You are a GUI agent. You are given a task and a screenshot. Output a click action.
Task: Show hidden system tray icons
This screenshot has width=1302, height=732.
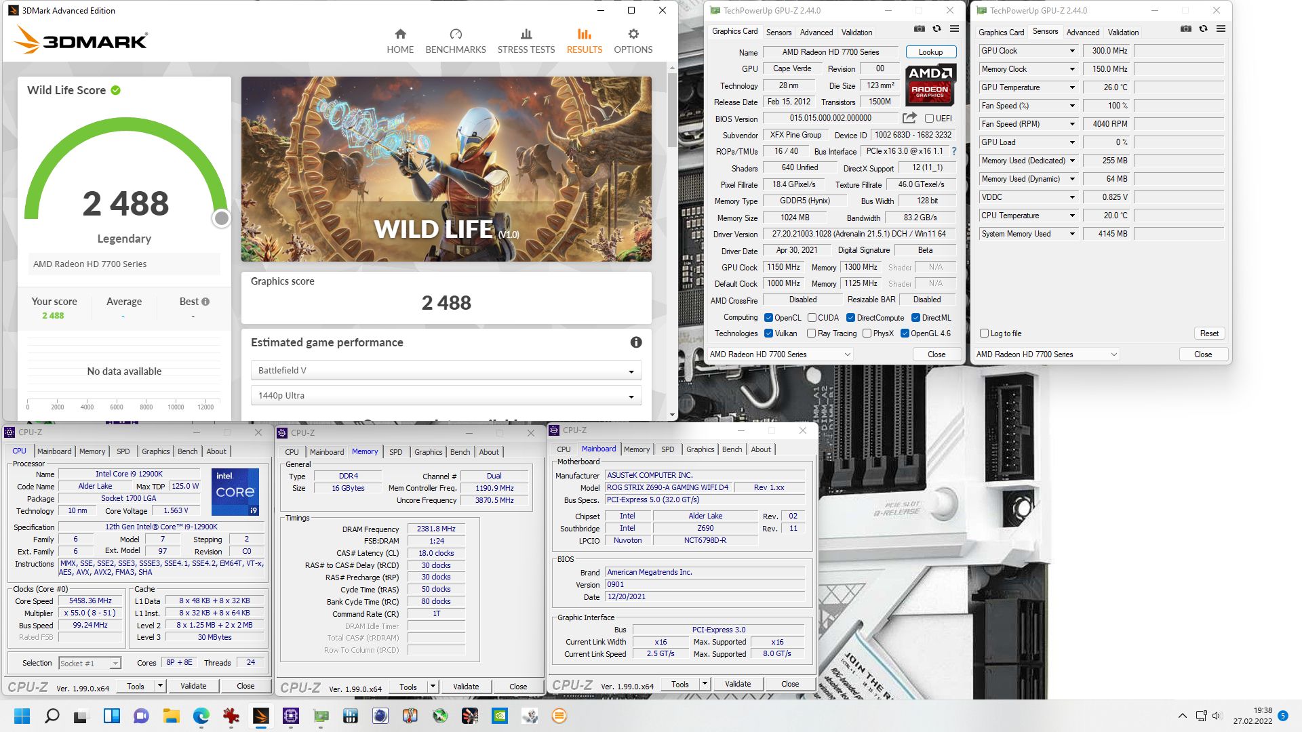pyautogui.click(x=1182, y=716)
